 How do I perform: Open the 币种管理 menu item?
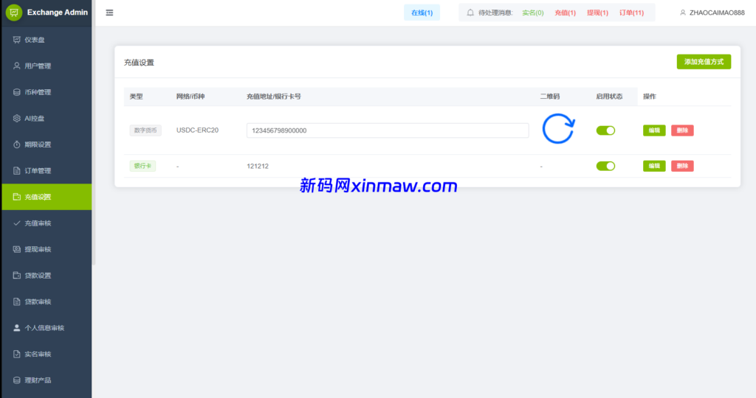pyautogui.click(x=47, y=92)
